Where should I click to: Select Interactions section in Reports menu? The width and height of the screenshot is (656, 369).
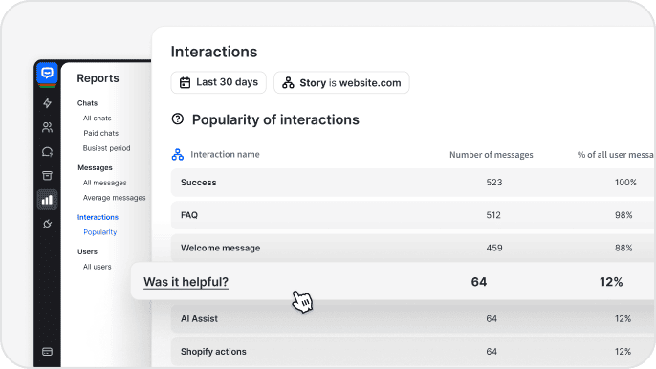[x=98, y=217]
